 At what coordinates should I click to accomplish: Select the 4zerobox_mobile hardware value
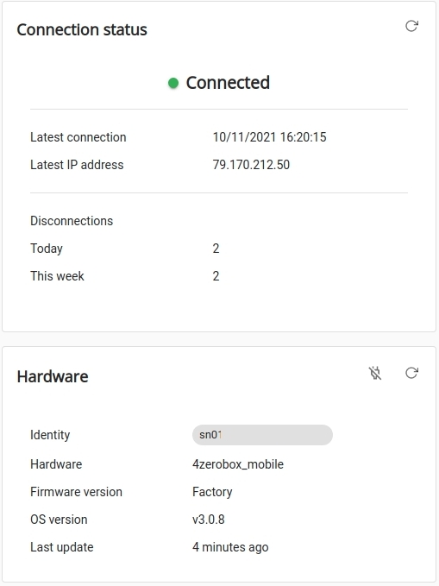[x=238, y=464]
